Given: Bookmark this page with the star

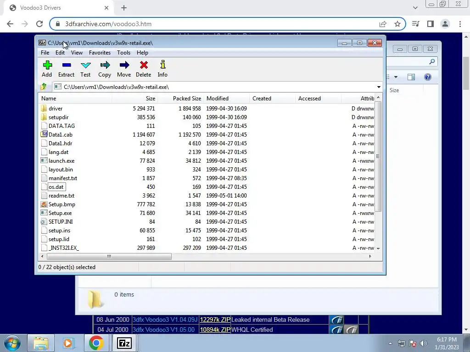Looking at the screenshot, I should (x=397, y=24).
